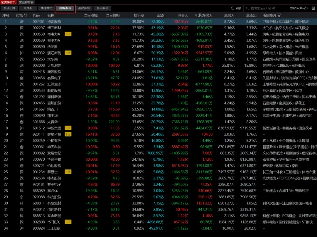Click the refresh icon
The width and height of the screenshot is (317, 237).
click(232, 8)
